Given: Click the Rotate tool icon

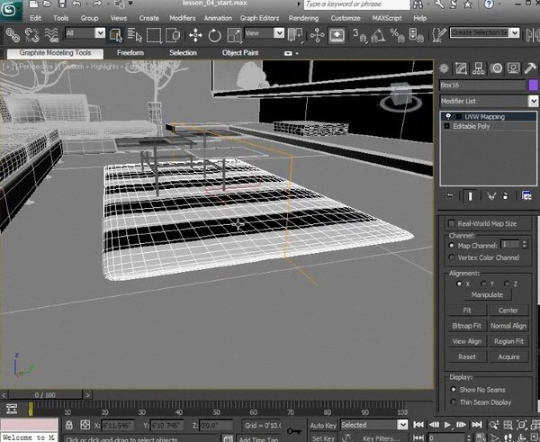Looking at the screenshot, I should pyautogui.click(x=215, y=34).
